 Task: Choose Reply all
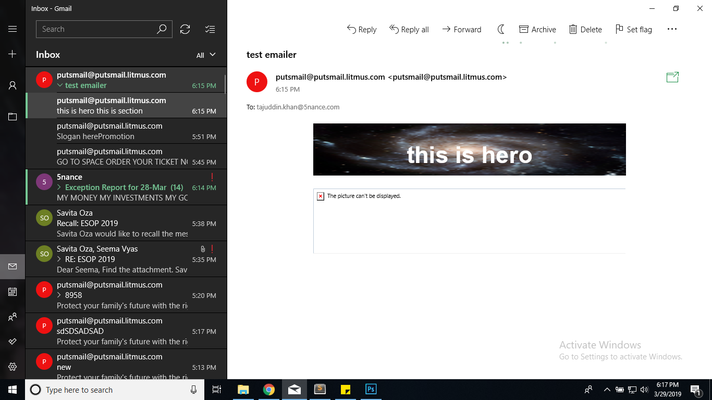point(409,30)
